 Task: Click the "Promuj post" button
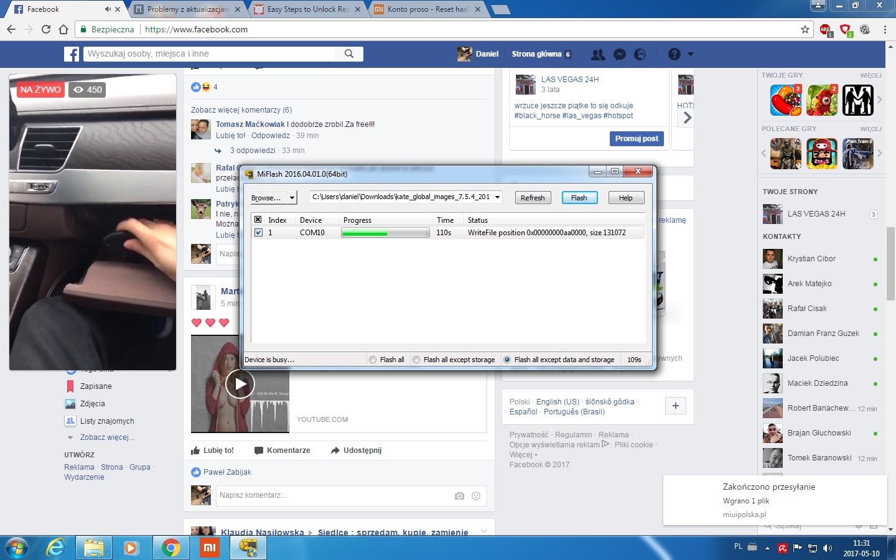[636, 139]
